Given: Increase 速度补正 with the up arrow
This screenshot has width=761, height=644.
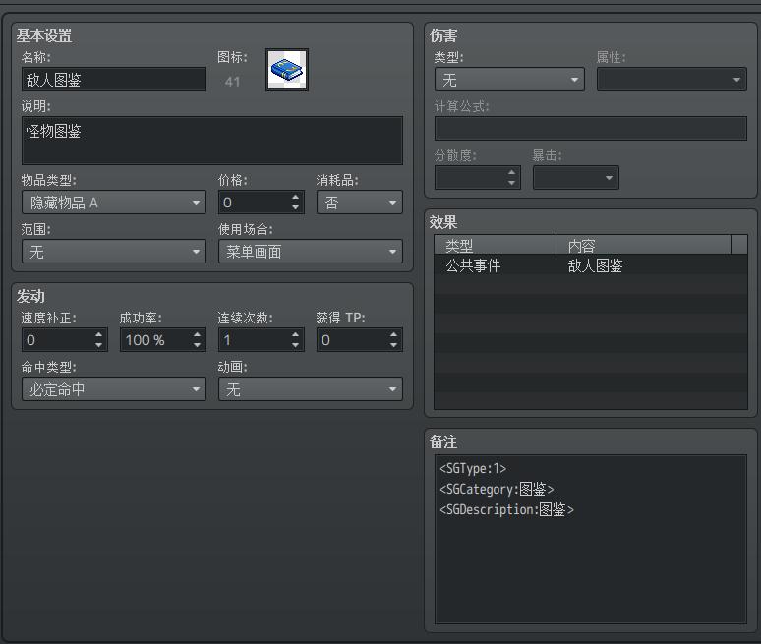Looking at the screenshot, I should 99,335.
